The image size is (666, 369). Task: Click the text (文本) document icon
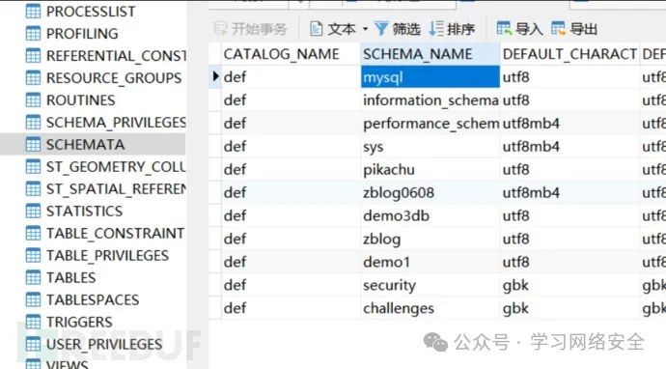316,28
